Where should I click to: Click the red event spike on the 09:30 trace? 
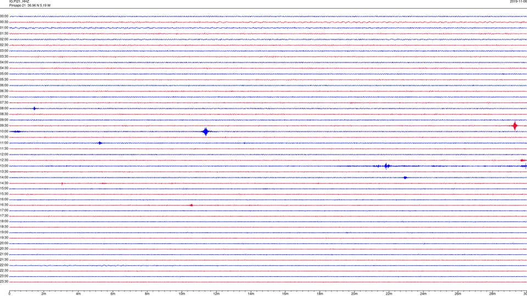coord(514,126)
